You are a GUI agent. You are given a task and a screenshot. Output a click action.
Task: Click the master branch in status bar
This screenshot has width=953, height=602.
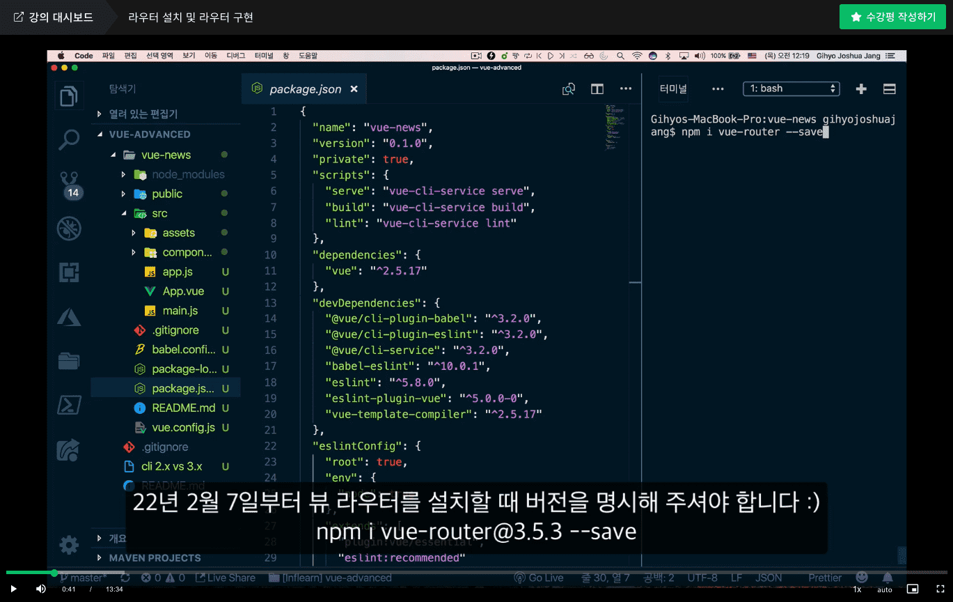84,578
